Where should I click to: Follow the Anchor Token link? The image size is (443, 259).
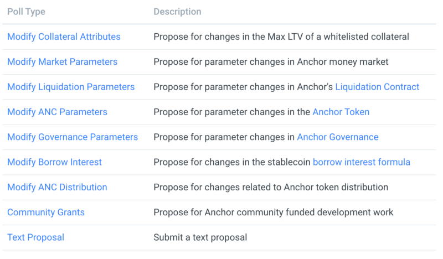coord(341,112)
